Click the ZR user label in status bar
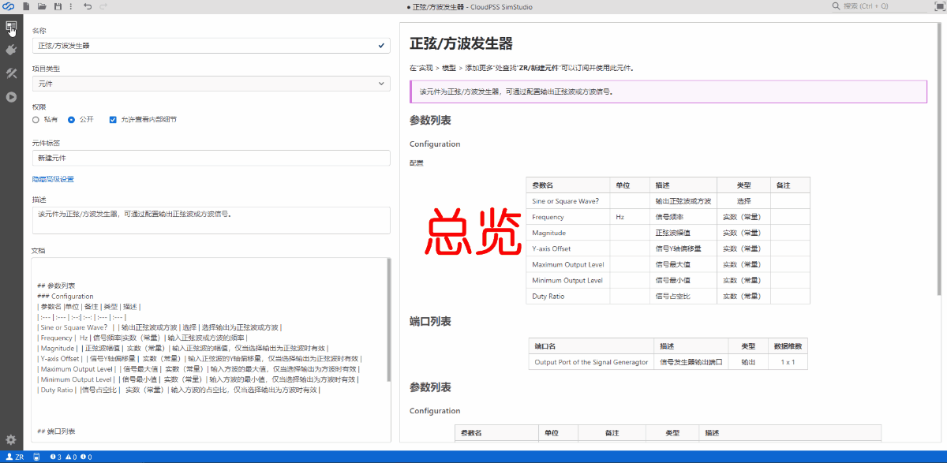The width and height of the screenshot is (947, 463). click(14, 456)
